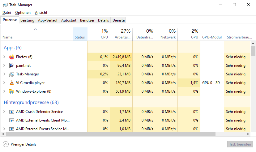Switch to the Details tab

pos(103,20)
